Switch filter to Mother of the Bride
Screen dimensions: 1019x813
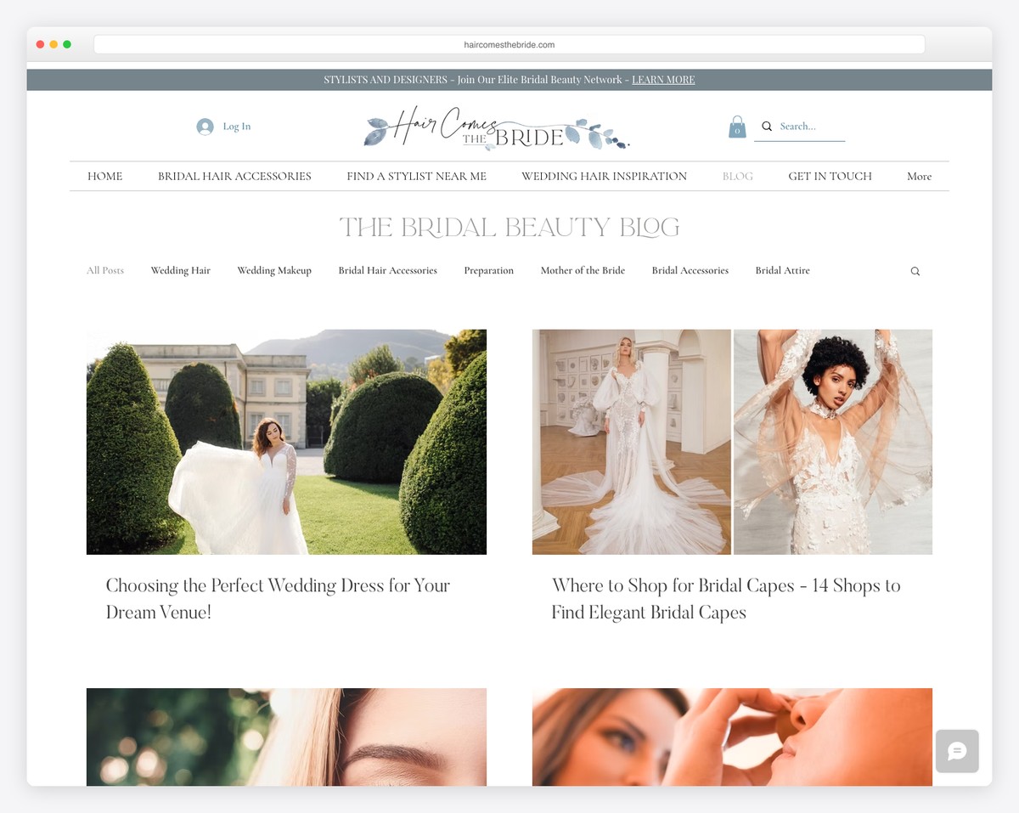click(x=583, y=270)
